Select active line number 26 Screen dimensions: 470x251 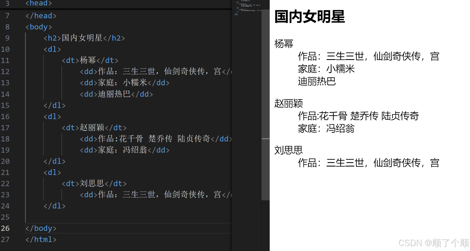[5, 228]
